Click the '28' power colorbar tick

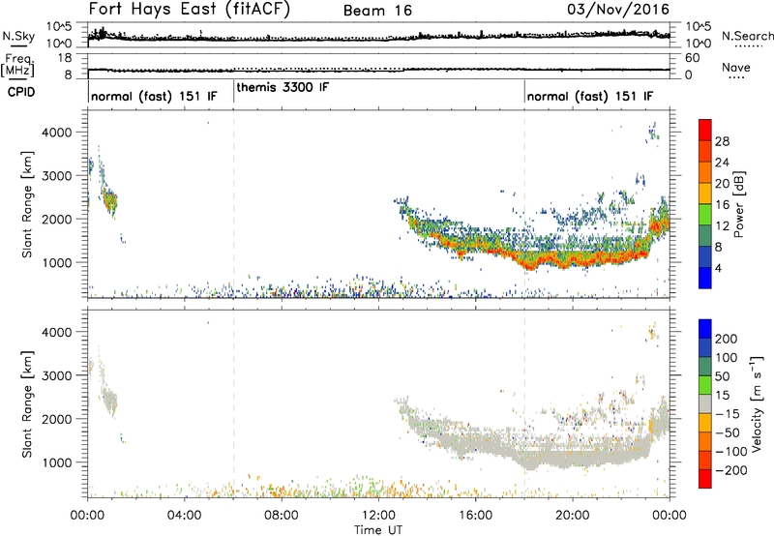coord(722,141)
